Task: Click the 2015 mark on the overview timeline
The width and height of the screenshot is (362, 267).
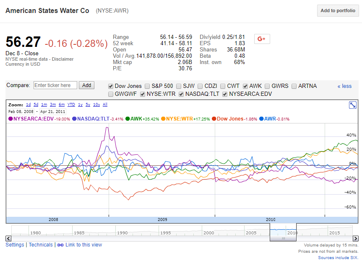Action: [x=335, y=233]
